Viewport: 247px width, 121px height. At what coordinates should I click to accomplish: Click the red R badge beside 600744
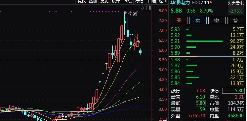[x=211, y=2]
